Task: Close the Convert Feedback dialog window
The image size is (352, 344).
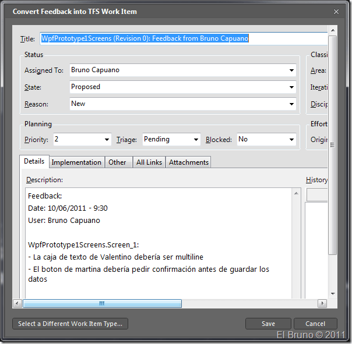Action: click(336, 11)
